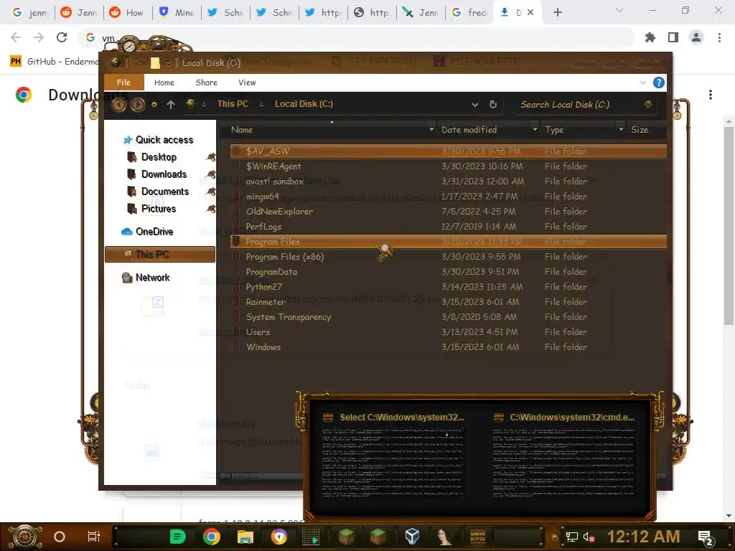This screenshot has height=551, width=735.
Task: Open File Explorer help question mark
Action: click(x=659, y=83)
